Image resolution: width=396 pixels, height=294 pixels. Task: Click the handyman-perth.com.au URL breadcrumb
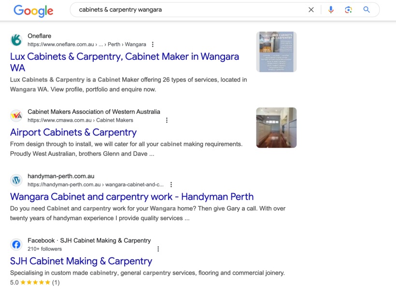96,184
